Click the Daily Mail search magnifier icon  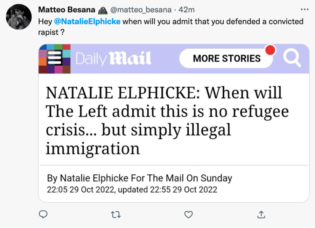[292, 58]
